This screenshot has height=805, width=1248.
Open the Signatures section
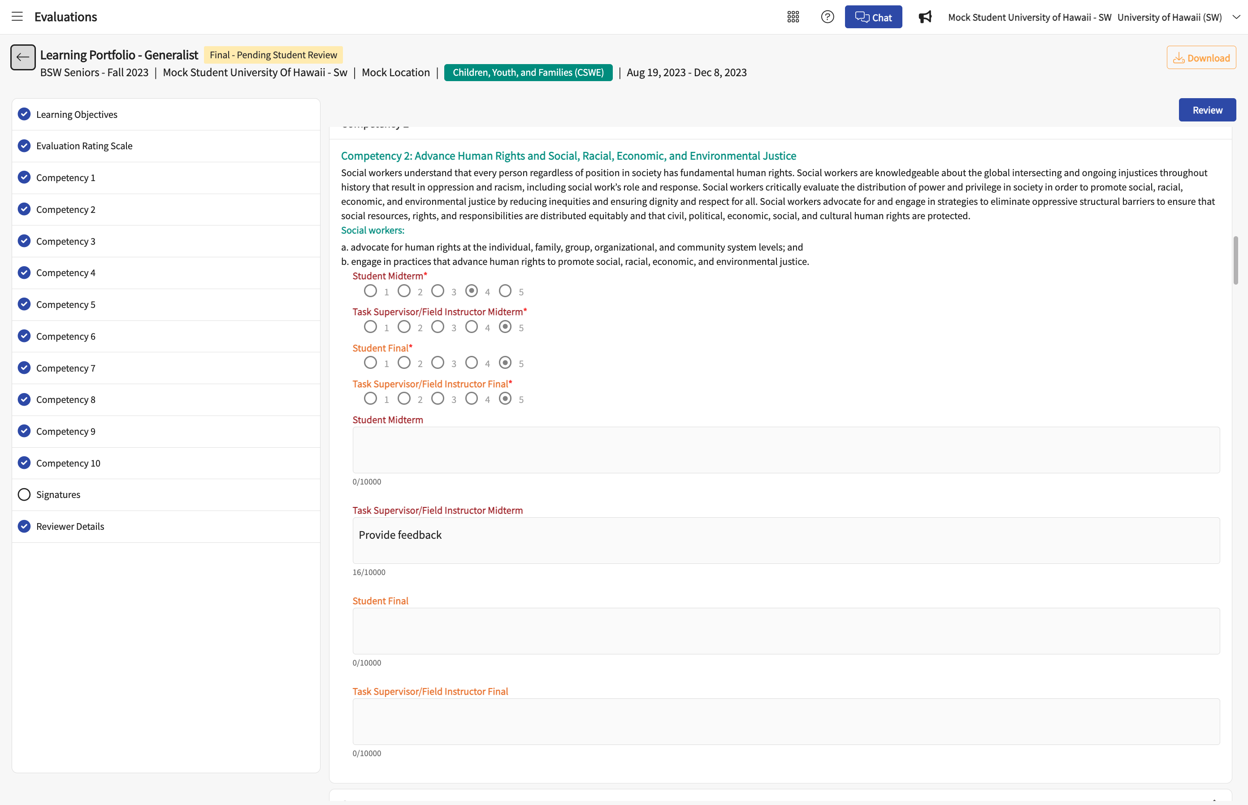tap(166, 494)
